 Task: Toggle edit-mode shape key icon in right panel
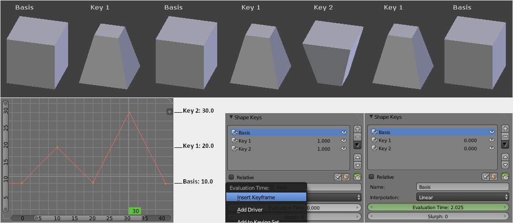pyautogui.click(x=493, y=176)
